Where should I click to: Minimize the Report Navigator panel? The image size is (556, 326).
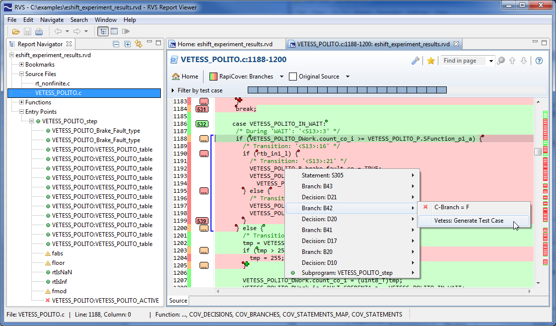(x=149, y=42)
